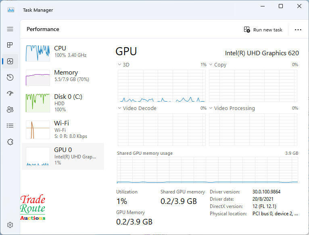Select Disk 0 (C:) performance item

pyautogui.click(x=63, y=103)
